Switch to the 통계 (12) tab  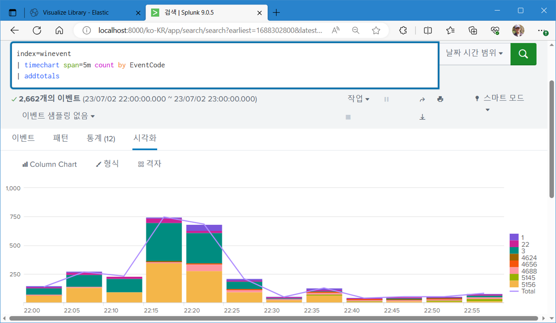pos(101,138)
